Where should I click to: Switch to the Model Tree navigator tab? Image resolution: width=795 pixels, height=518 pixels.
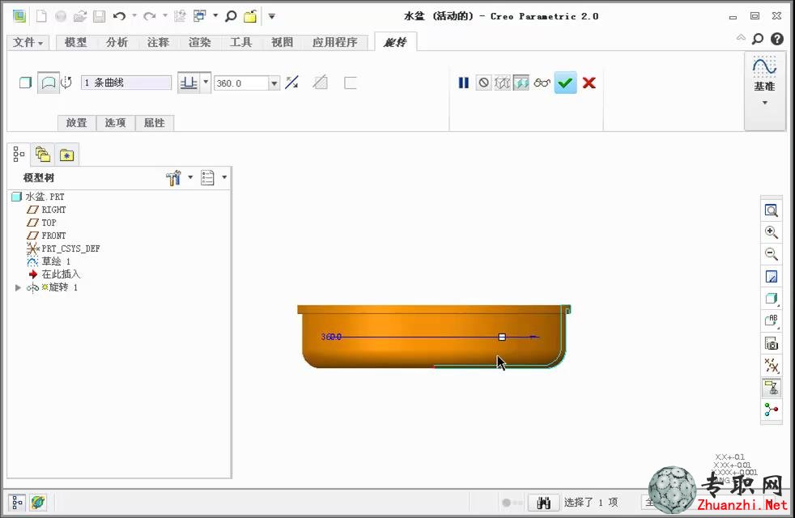click(x=19, y=154)
